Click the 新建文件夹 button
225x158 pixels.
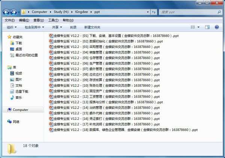click(92, 27)
